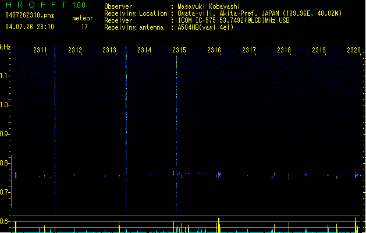Click the 2316 time axis marker
This screenshot has height=233, width=366.
214,50
